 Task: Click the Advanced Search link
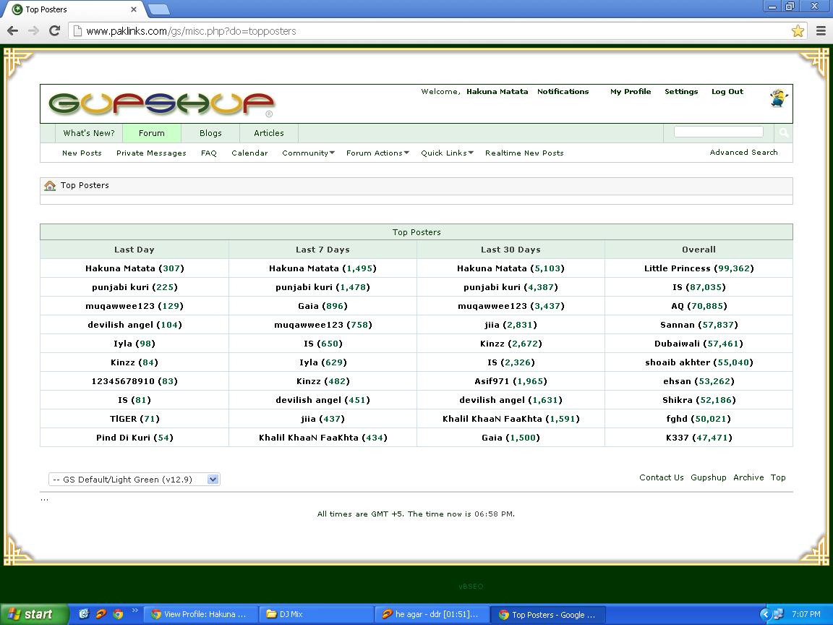(x=743, y=153)
